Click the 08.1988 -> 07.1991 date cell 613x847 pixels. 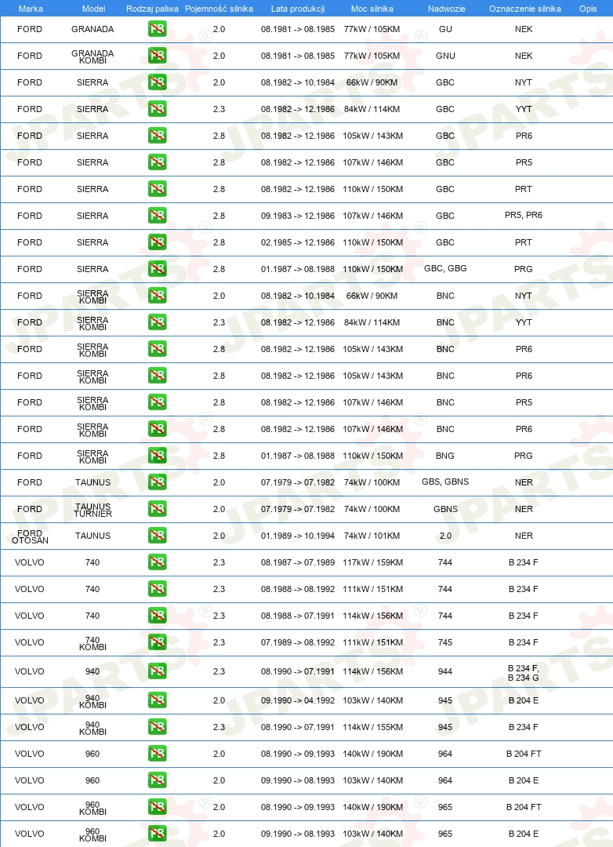click(x=298, y=616)
